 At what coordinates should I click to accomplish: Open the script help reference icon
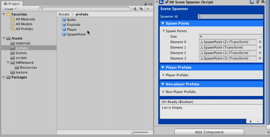[x=252, y=2]
